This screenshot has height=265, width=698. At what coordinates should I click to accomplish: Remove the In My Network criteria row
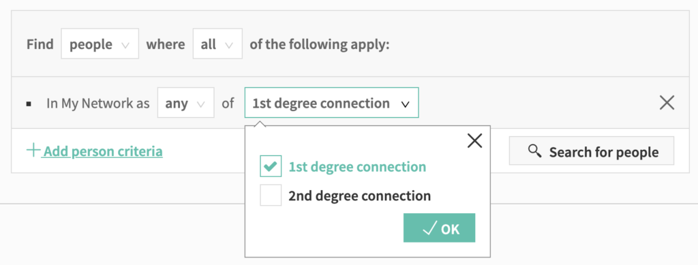pyautogui.click(x=667, y=103)
